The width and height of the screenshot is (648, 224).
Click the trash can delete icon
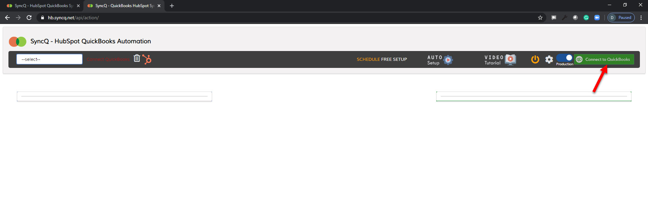coord(137,58)
